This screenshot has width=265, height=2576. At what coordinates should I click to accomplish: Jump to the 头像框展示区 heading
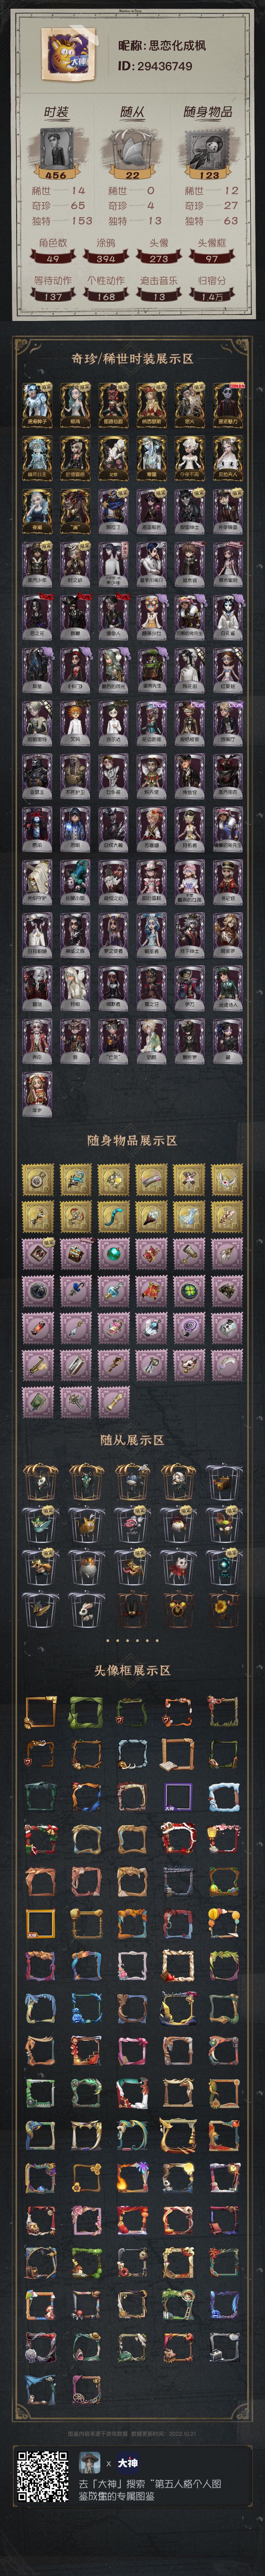(132, 1670)
